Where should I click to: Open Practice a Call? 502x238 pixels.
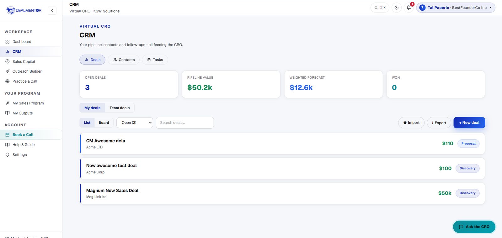click(31, 81)
